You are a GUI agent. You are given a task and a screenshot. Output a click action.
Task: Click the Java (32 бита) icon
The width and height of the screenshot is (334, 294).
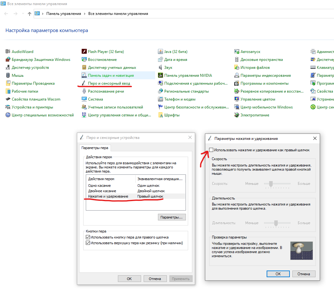coord(160,52)
